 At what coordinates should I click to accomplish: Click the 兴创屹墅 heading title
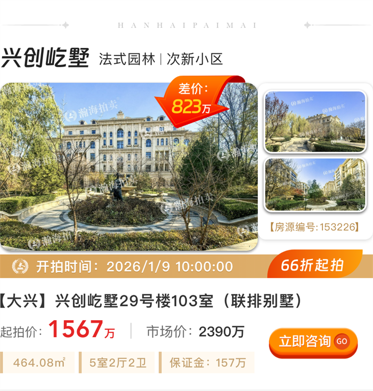point(45,58)
